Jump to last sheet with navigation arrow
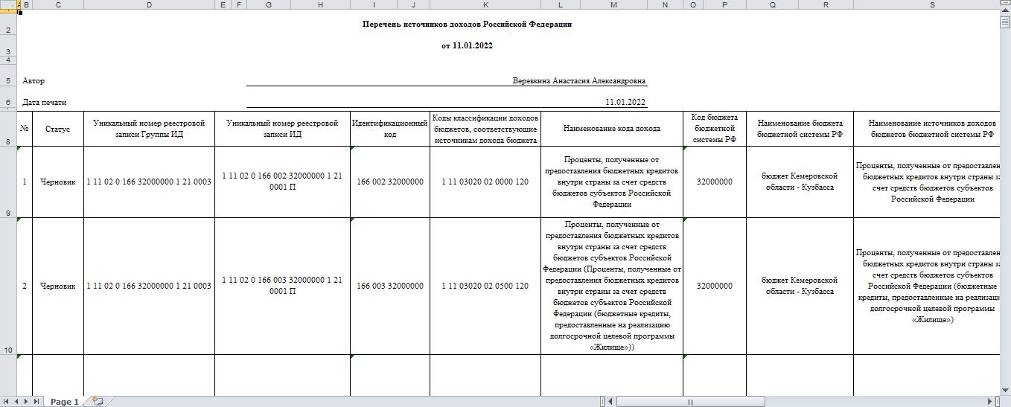This screenshot has width=1011, height=407. tap(36, 402)
